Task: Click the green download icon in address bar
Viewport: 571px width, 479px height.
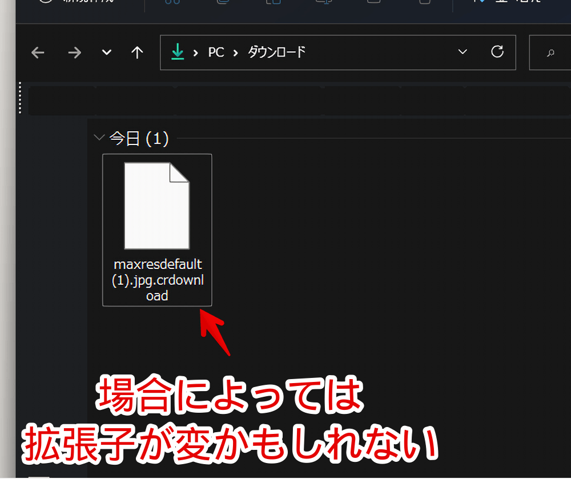Action: [x=178, y=52]
